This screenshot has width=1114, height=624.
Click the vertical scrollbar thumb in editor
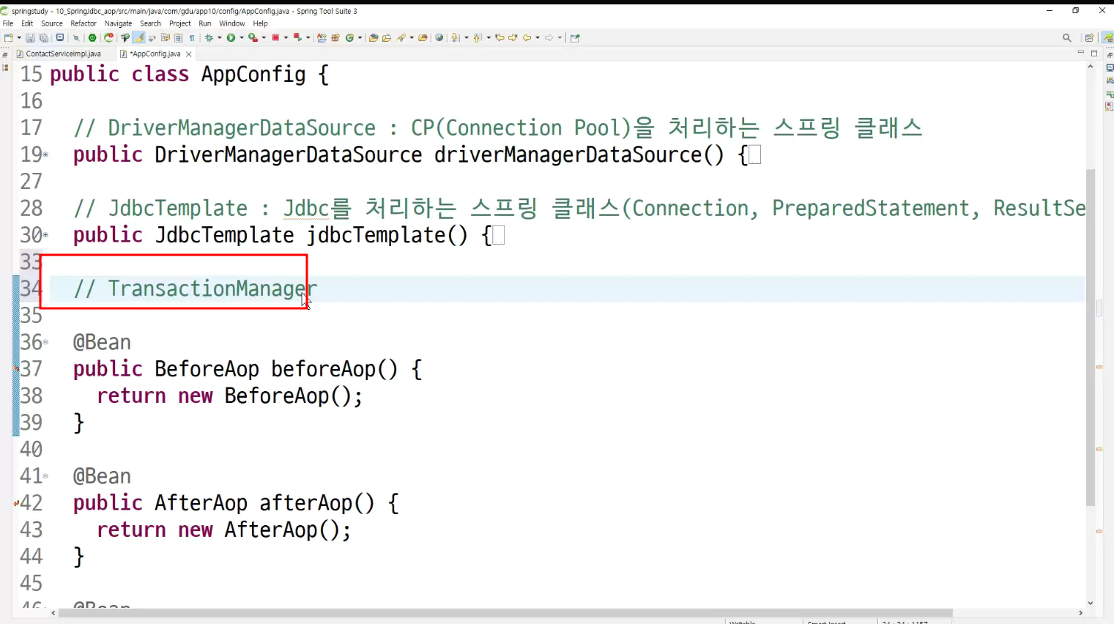pyautogui.click(x=1091, y=337)
